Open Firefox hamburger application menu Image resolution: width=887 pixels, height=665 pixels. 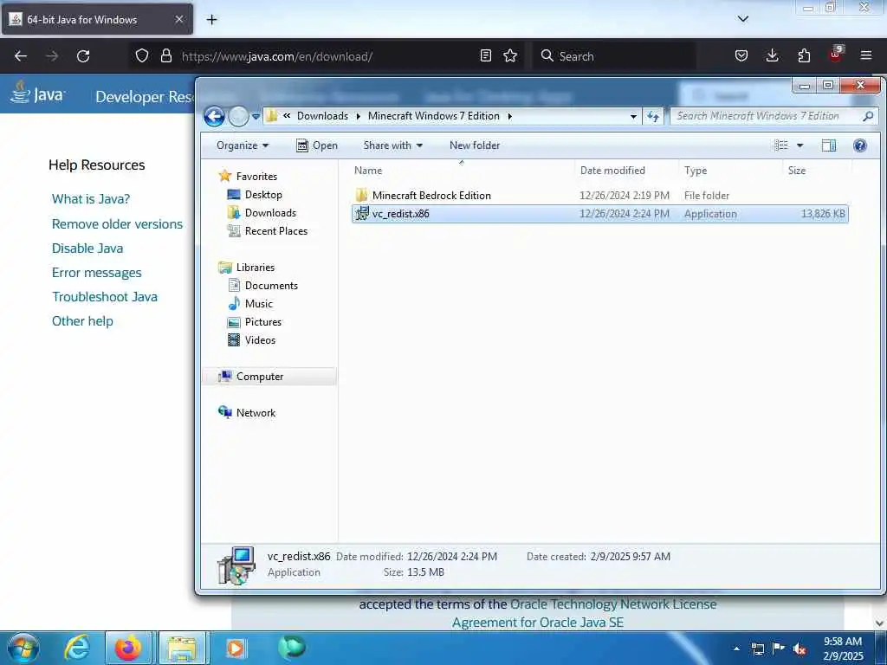[866, 55]
